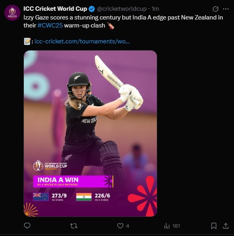Viewport: 234px width, 236px height.
Task: Repost this tweet using retweet icon
Action: click(74, 226)
